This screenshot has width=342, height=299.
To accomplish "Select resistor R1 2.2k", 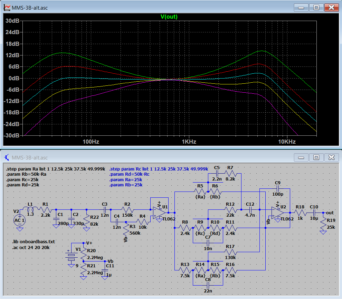I will coord(45,210).
